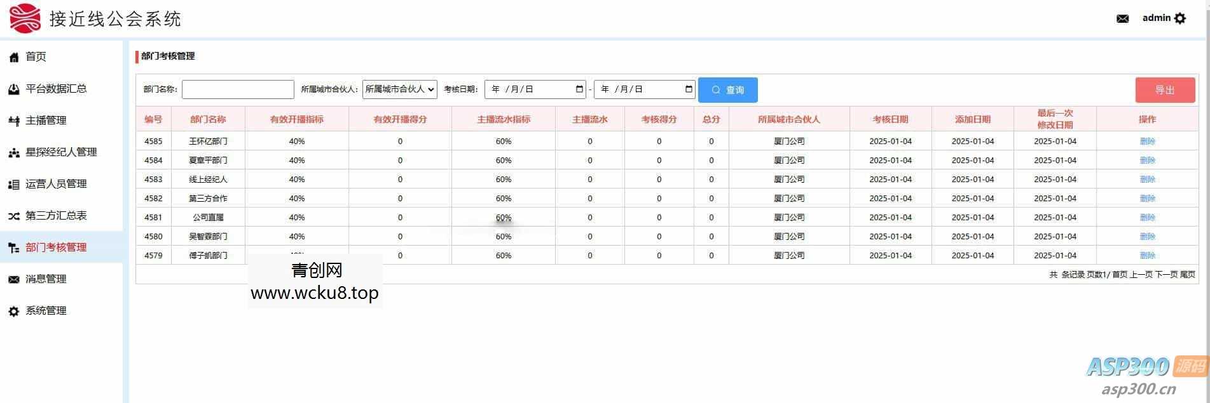Screen dimensions: 1210x403
Task: Click the 星探经纪人管理 sidebar icon
Action: [14, 152]
